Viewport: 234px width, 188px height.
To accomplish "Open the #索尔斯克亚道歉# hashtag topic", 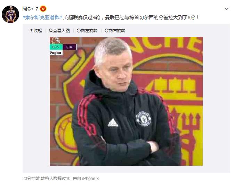I will [x=42, y=17].
